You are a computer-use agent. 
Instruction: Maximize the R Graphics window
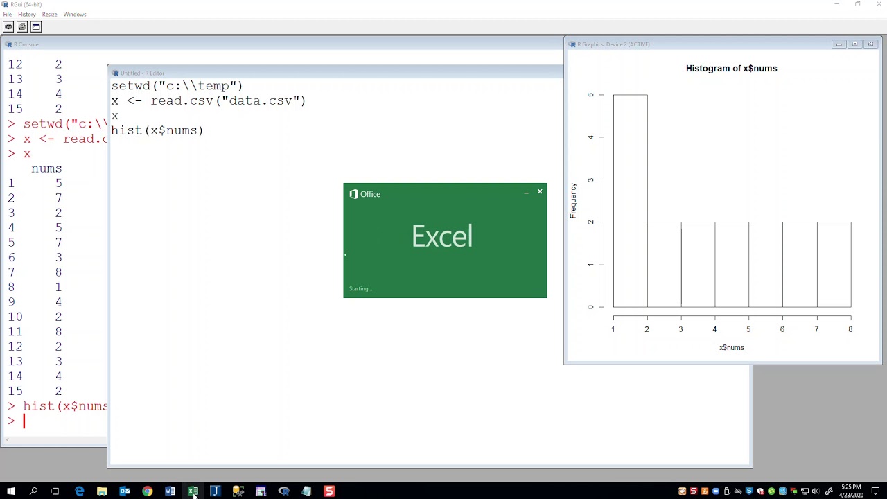point(854,44)
